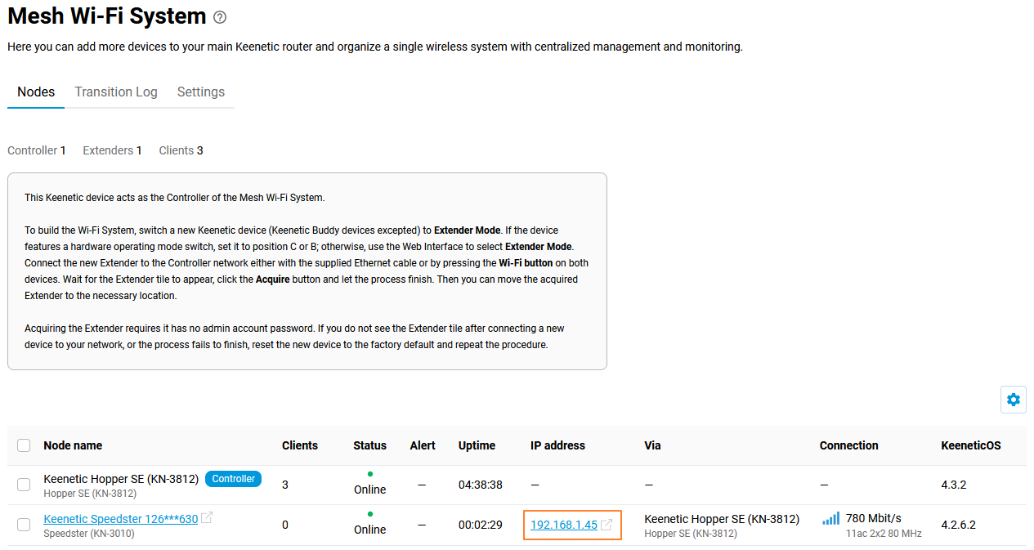This screenshot has width=1034, height=550.
Task: Check the Keenetic Speedster row checkbox
Action: click(24, 525)
